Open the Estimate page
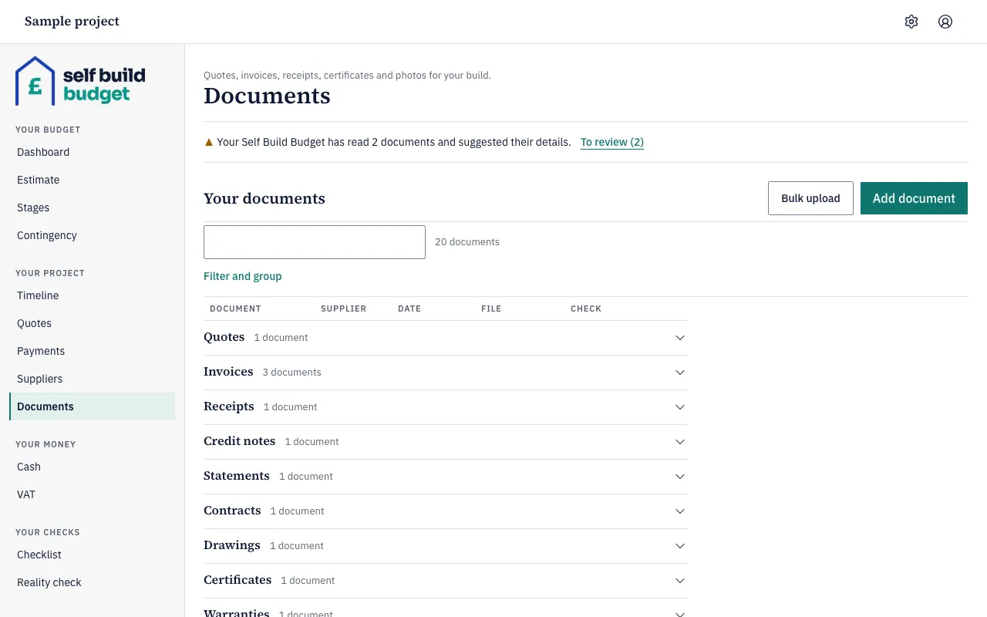The image size is (987, 617). coord(93,180)
